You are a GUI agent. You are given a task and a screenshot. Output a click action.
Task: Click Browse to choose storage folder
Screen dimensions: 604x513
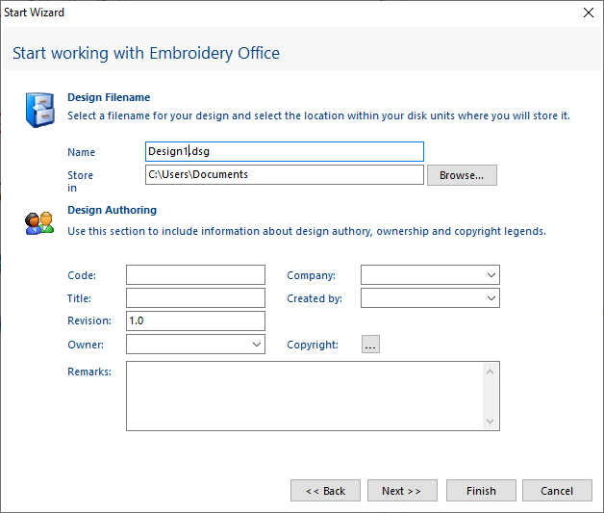point(462,175)
